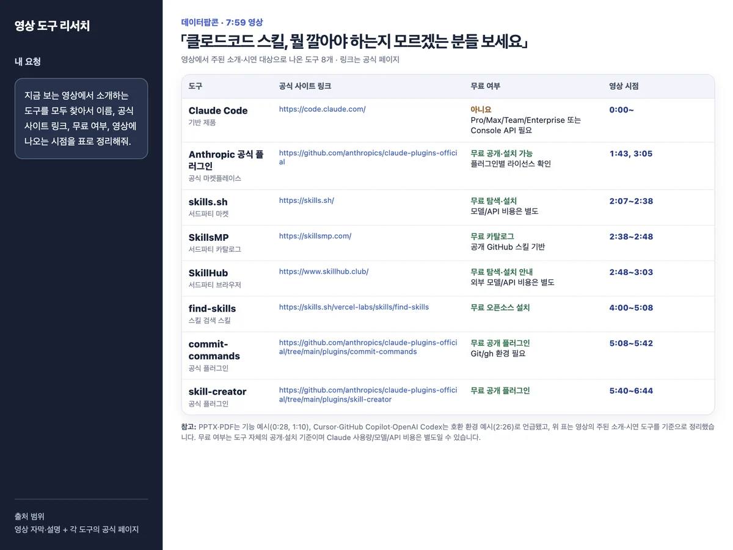Image resolution: width=733 pixels, height=550 pixels.
Task: Select the SkillHub tool name
Action: coord(208,273)
